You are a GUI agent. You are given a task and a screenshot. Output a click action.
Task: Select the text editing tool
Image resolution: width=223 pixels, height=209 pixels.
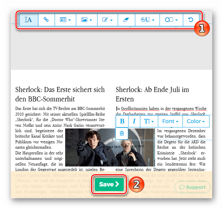click(x=29, y=20)
